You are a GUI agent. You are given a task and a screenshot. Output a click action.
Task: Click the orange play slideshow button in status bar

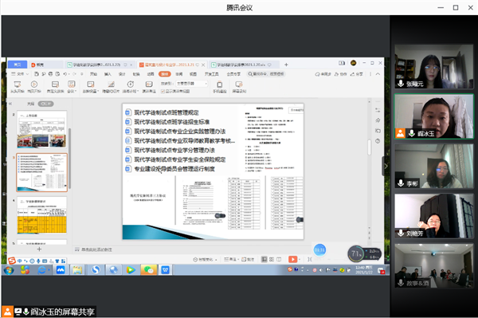292,259
